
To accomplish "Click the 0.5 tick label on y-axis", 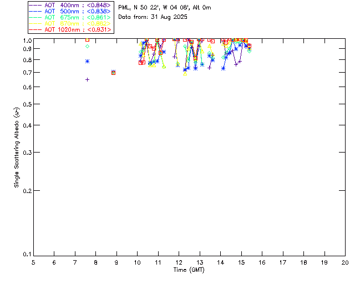I will pos(26,104).
